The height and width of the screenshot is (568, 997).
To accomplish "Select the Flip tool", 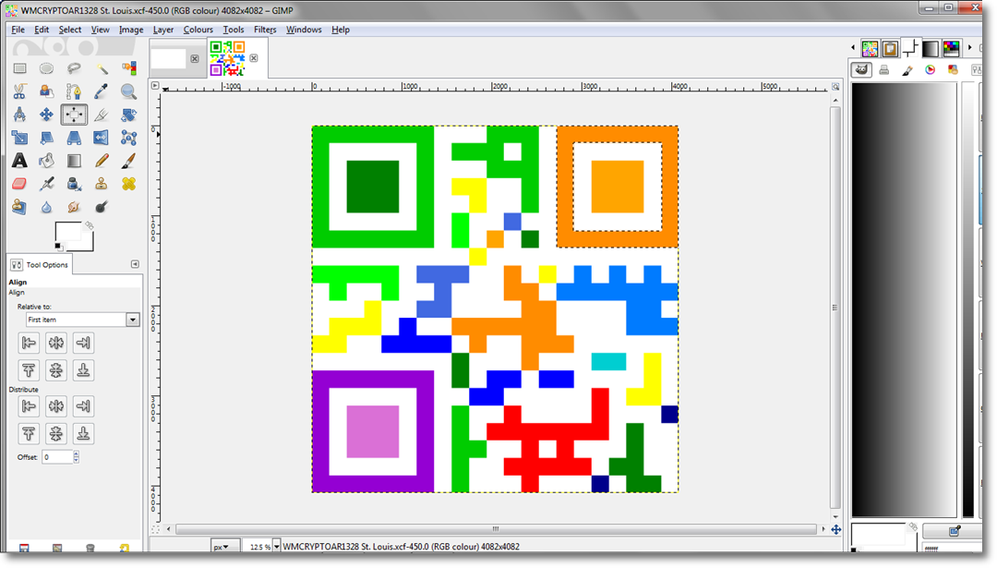I will click(x=102, y=138).
